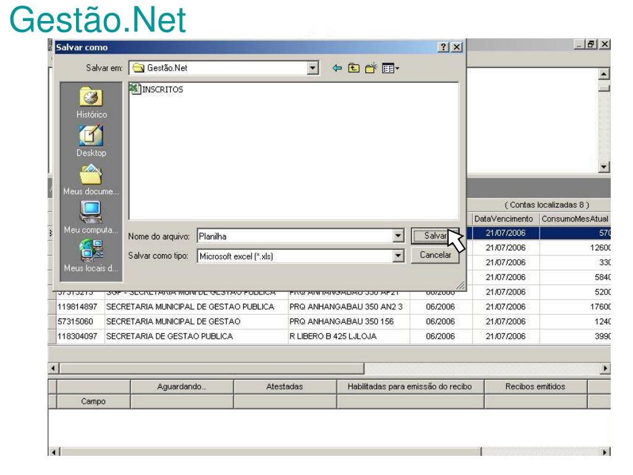Go back to previous folder arrow

coord(337,68)
